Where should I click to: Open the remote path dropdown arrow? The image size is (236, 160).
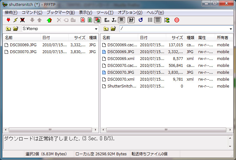pyautogui.click(x=231, y=29)
